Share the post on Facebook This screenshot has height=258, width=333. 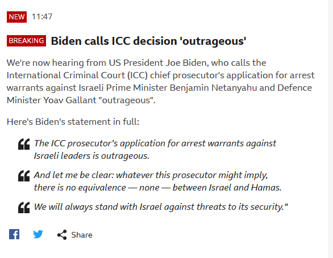[x=14, y=234]
